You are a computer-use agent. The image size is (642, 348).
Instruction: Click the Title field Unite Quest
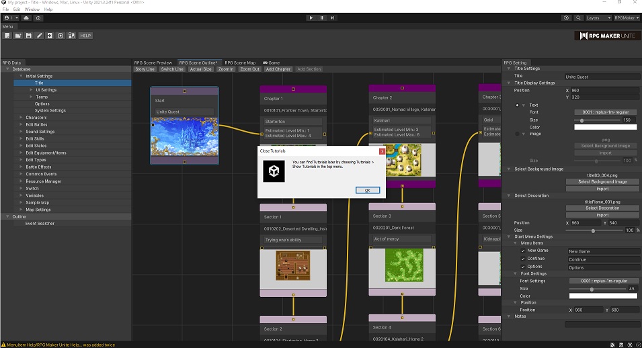pos(602,77)
